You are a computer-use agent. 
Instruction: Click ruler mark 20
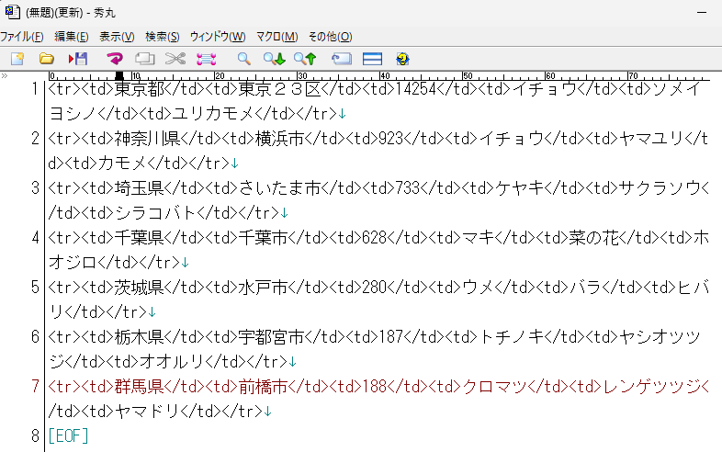[x=220, y=75]
